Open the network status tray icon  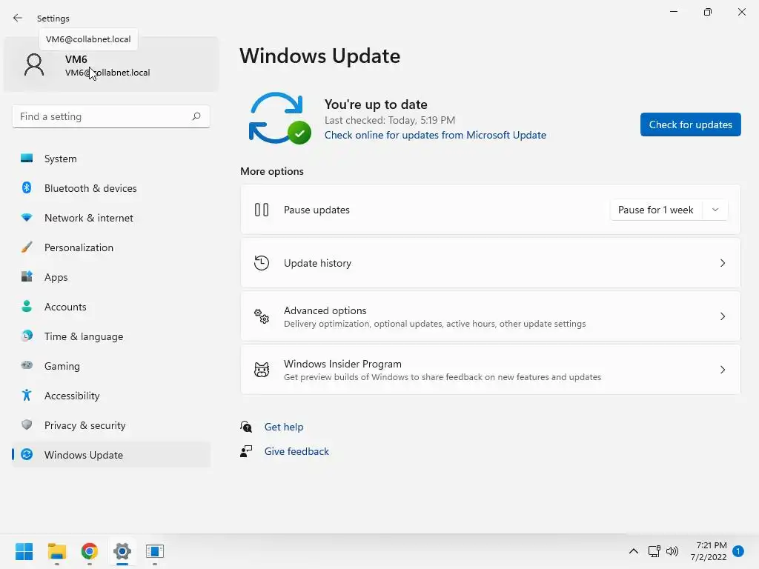coord(654,550)
